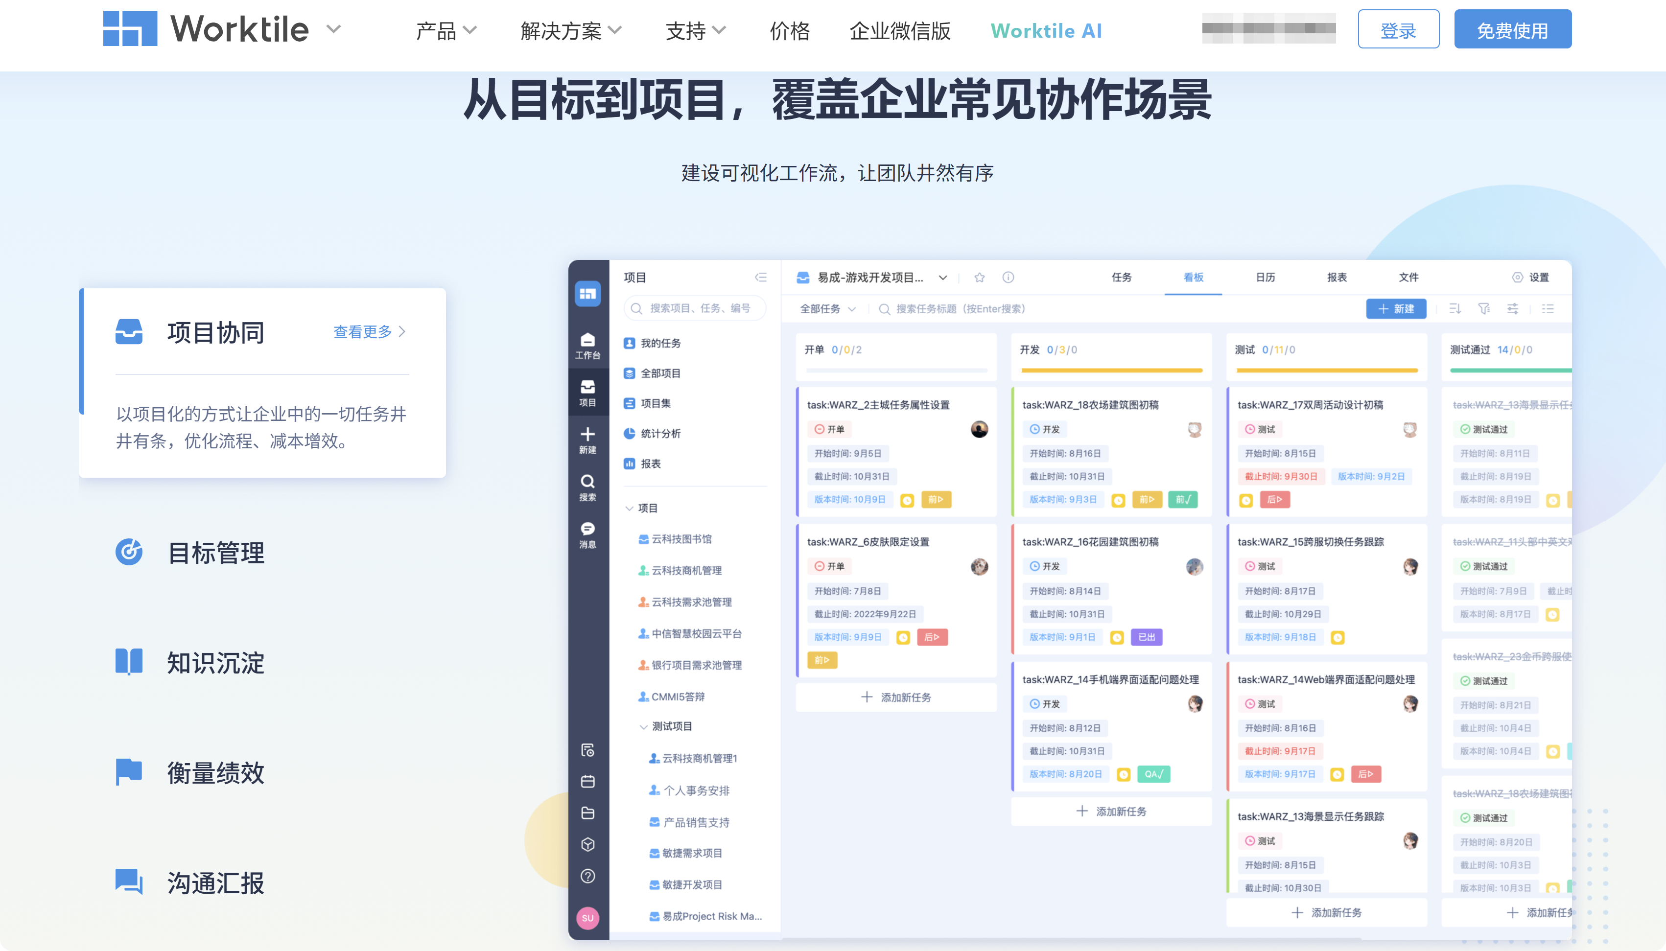
Task: Open the calendar icon in lower sidebar
Action: pyautogui.click(x=588, y=781)
